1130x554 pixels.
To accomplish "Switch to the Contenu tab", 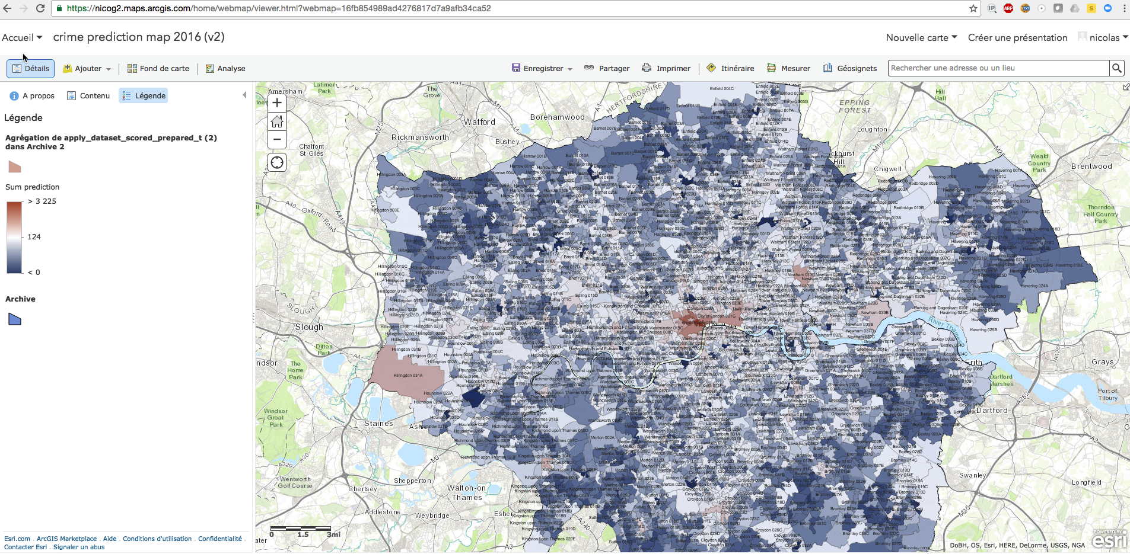I will [x=88, y=95].
